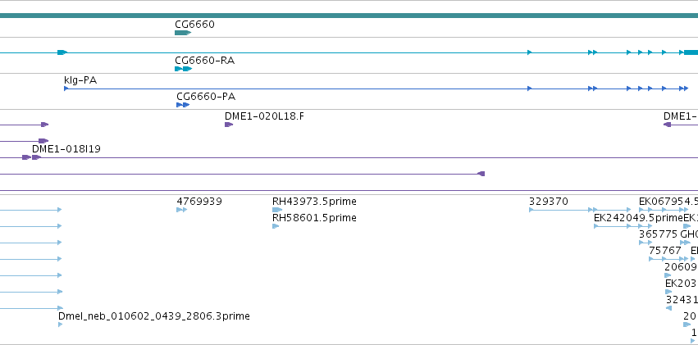Select the cyan exon block above klg-PA label
The height and width of the screenshot is (345, 698).
(x=62, y=52)
